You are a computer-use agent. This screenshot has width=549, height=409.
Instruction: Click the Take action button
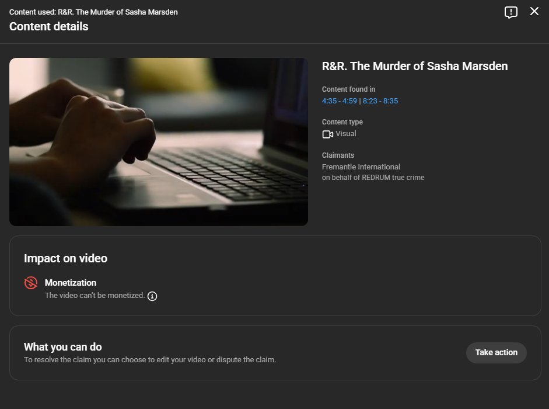[x=496, y=352]
